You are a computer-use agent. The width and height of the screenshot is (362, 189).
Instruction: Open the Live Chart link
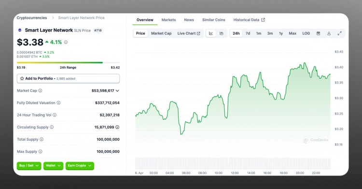[189, 33]
